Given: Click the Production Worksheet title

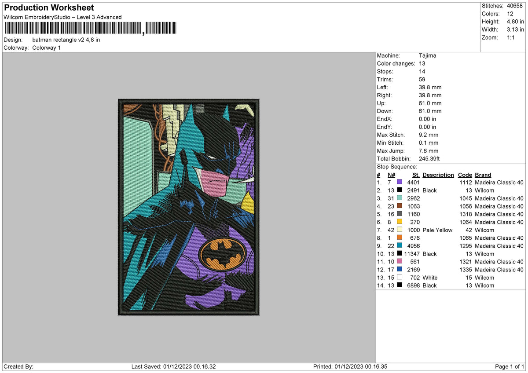Looking at the screenshot, I should coord(48,7).
